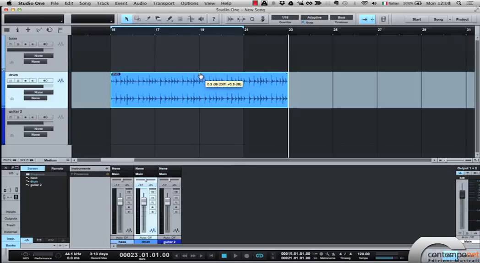The image size is (480, 263).
Task: Click the fast forward transport button
Action: click(x=193, y=256)
